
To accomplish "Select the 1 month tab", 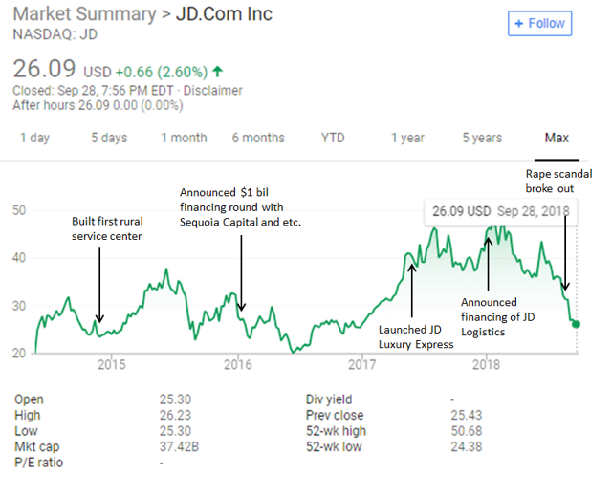I will (x=184, y=138).
